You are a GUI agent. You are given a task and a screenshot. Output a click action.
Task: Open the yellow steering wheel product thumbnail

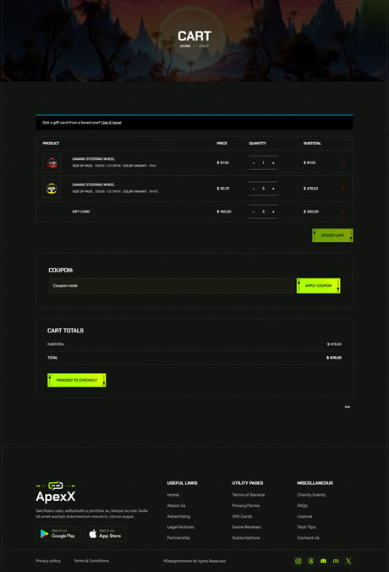point(52,189)
